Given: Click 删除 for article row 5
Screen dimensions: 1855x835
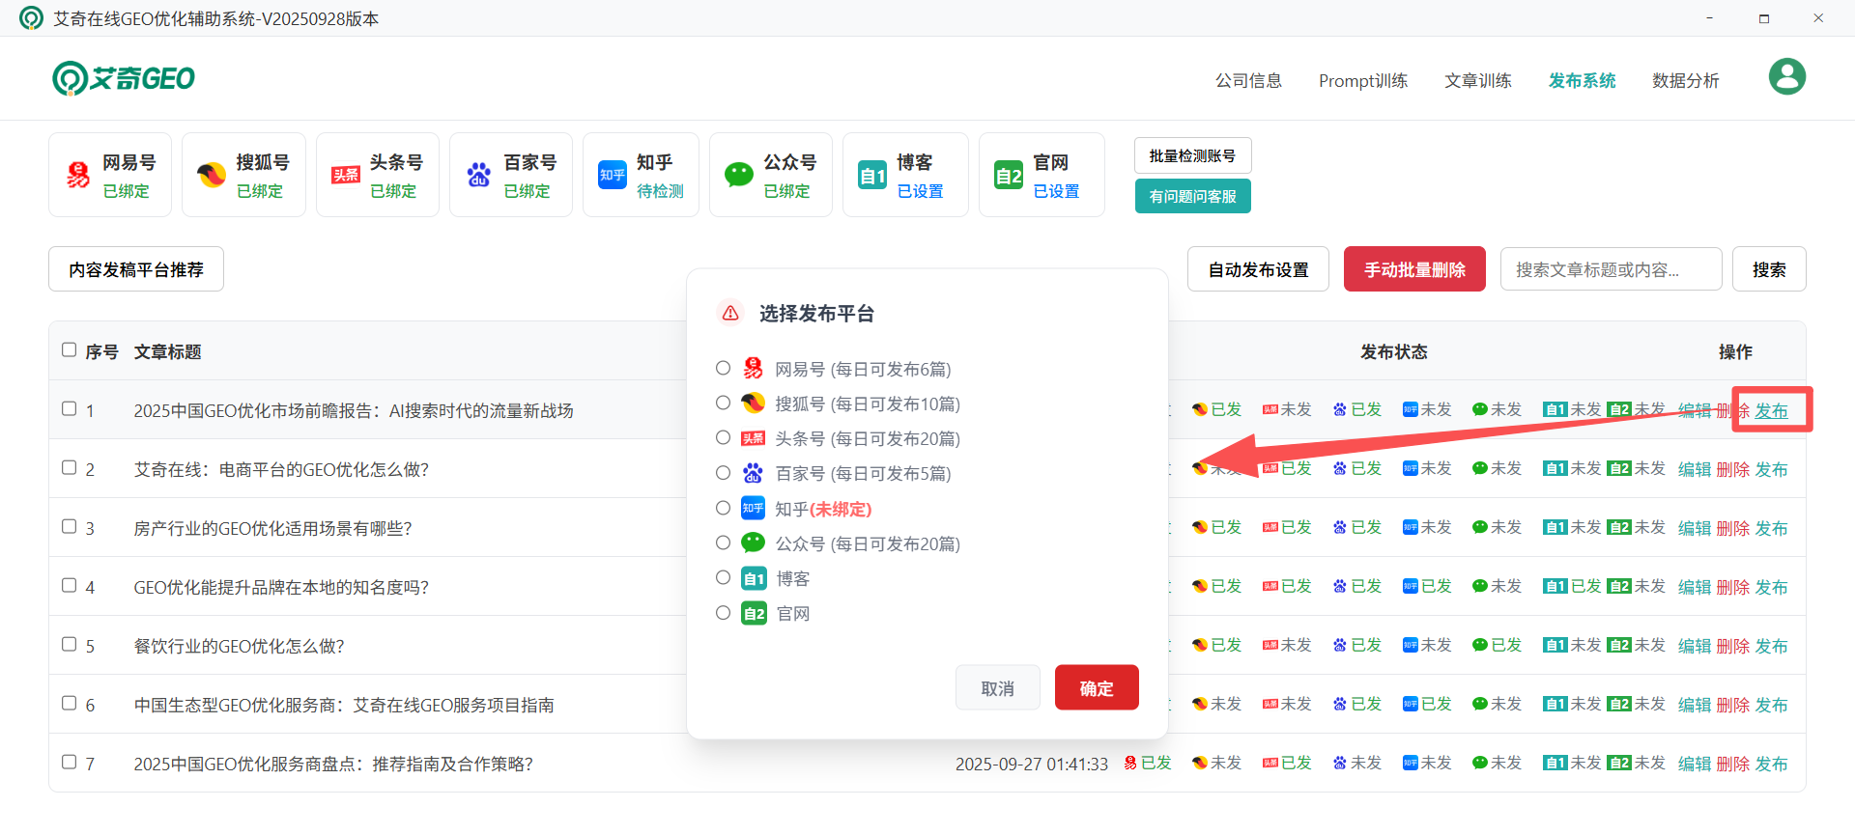Looking at the screenshot, I should 1733,646.
